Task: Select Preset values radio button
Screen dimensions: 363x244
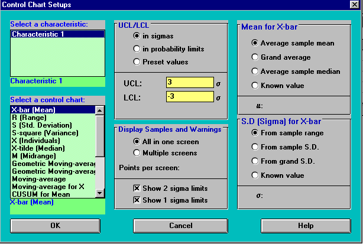Action: pyautogui.click(x=137, y=61)
